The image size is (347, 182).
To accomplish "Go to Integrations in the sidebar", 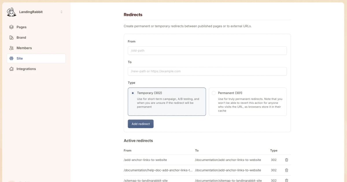I will (26, 69).
